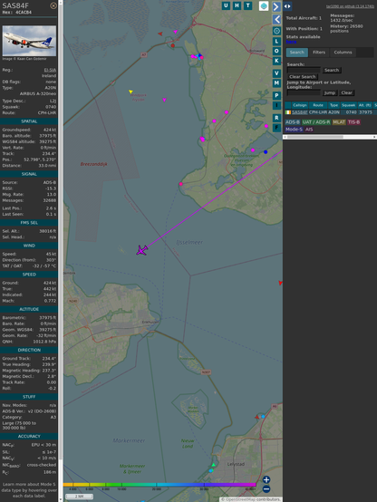Click the right chevron sidebar button

tap(276, 6)
